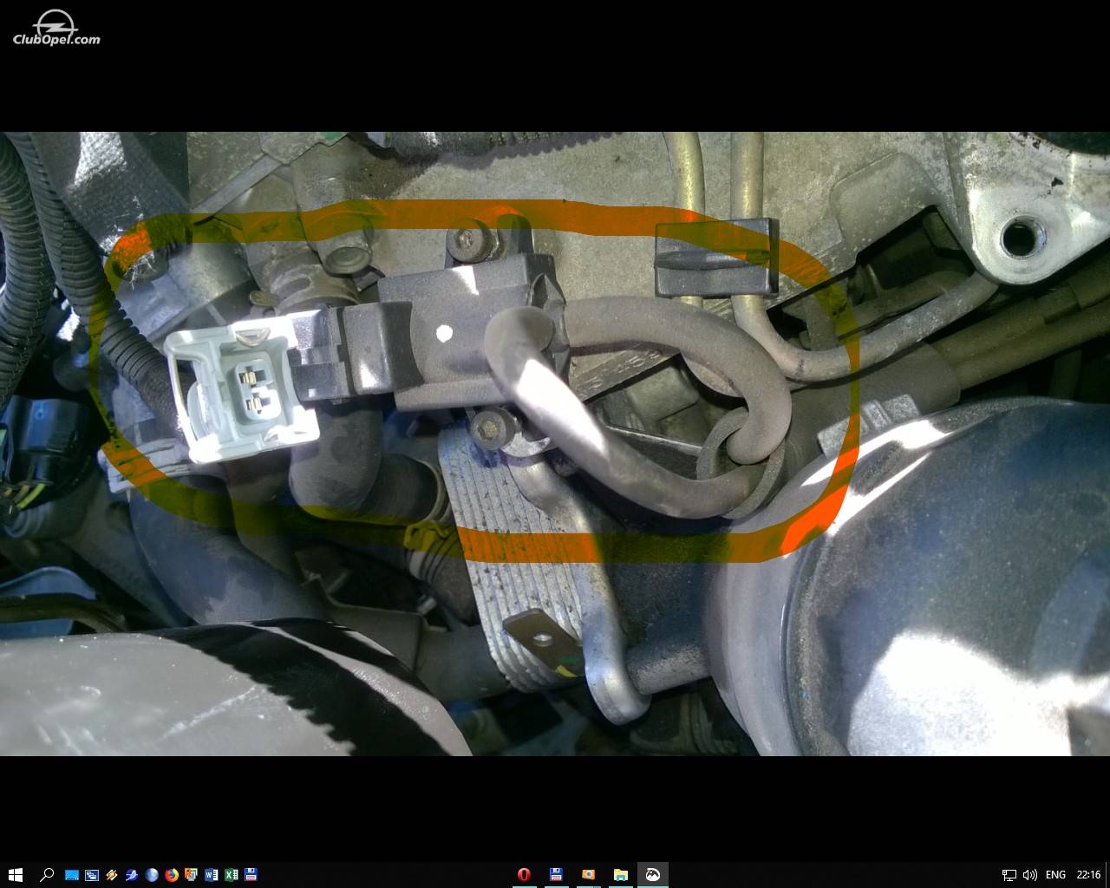Image resolution: width=1110 pixels, height=888 pixels.
Task: Open the blue desktop icon next to search
Action: [x=72, y=875]
